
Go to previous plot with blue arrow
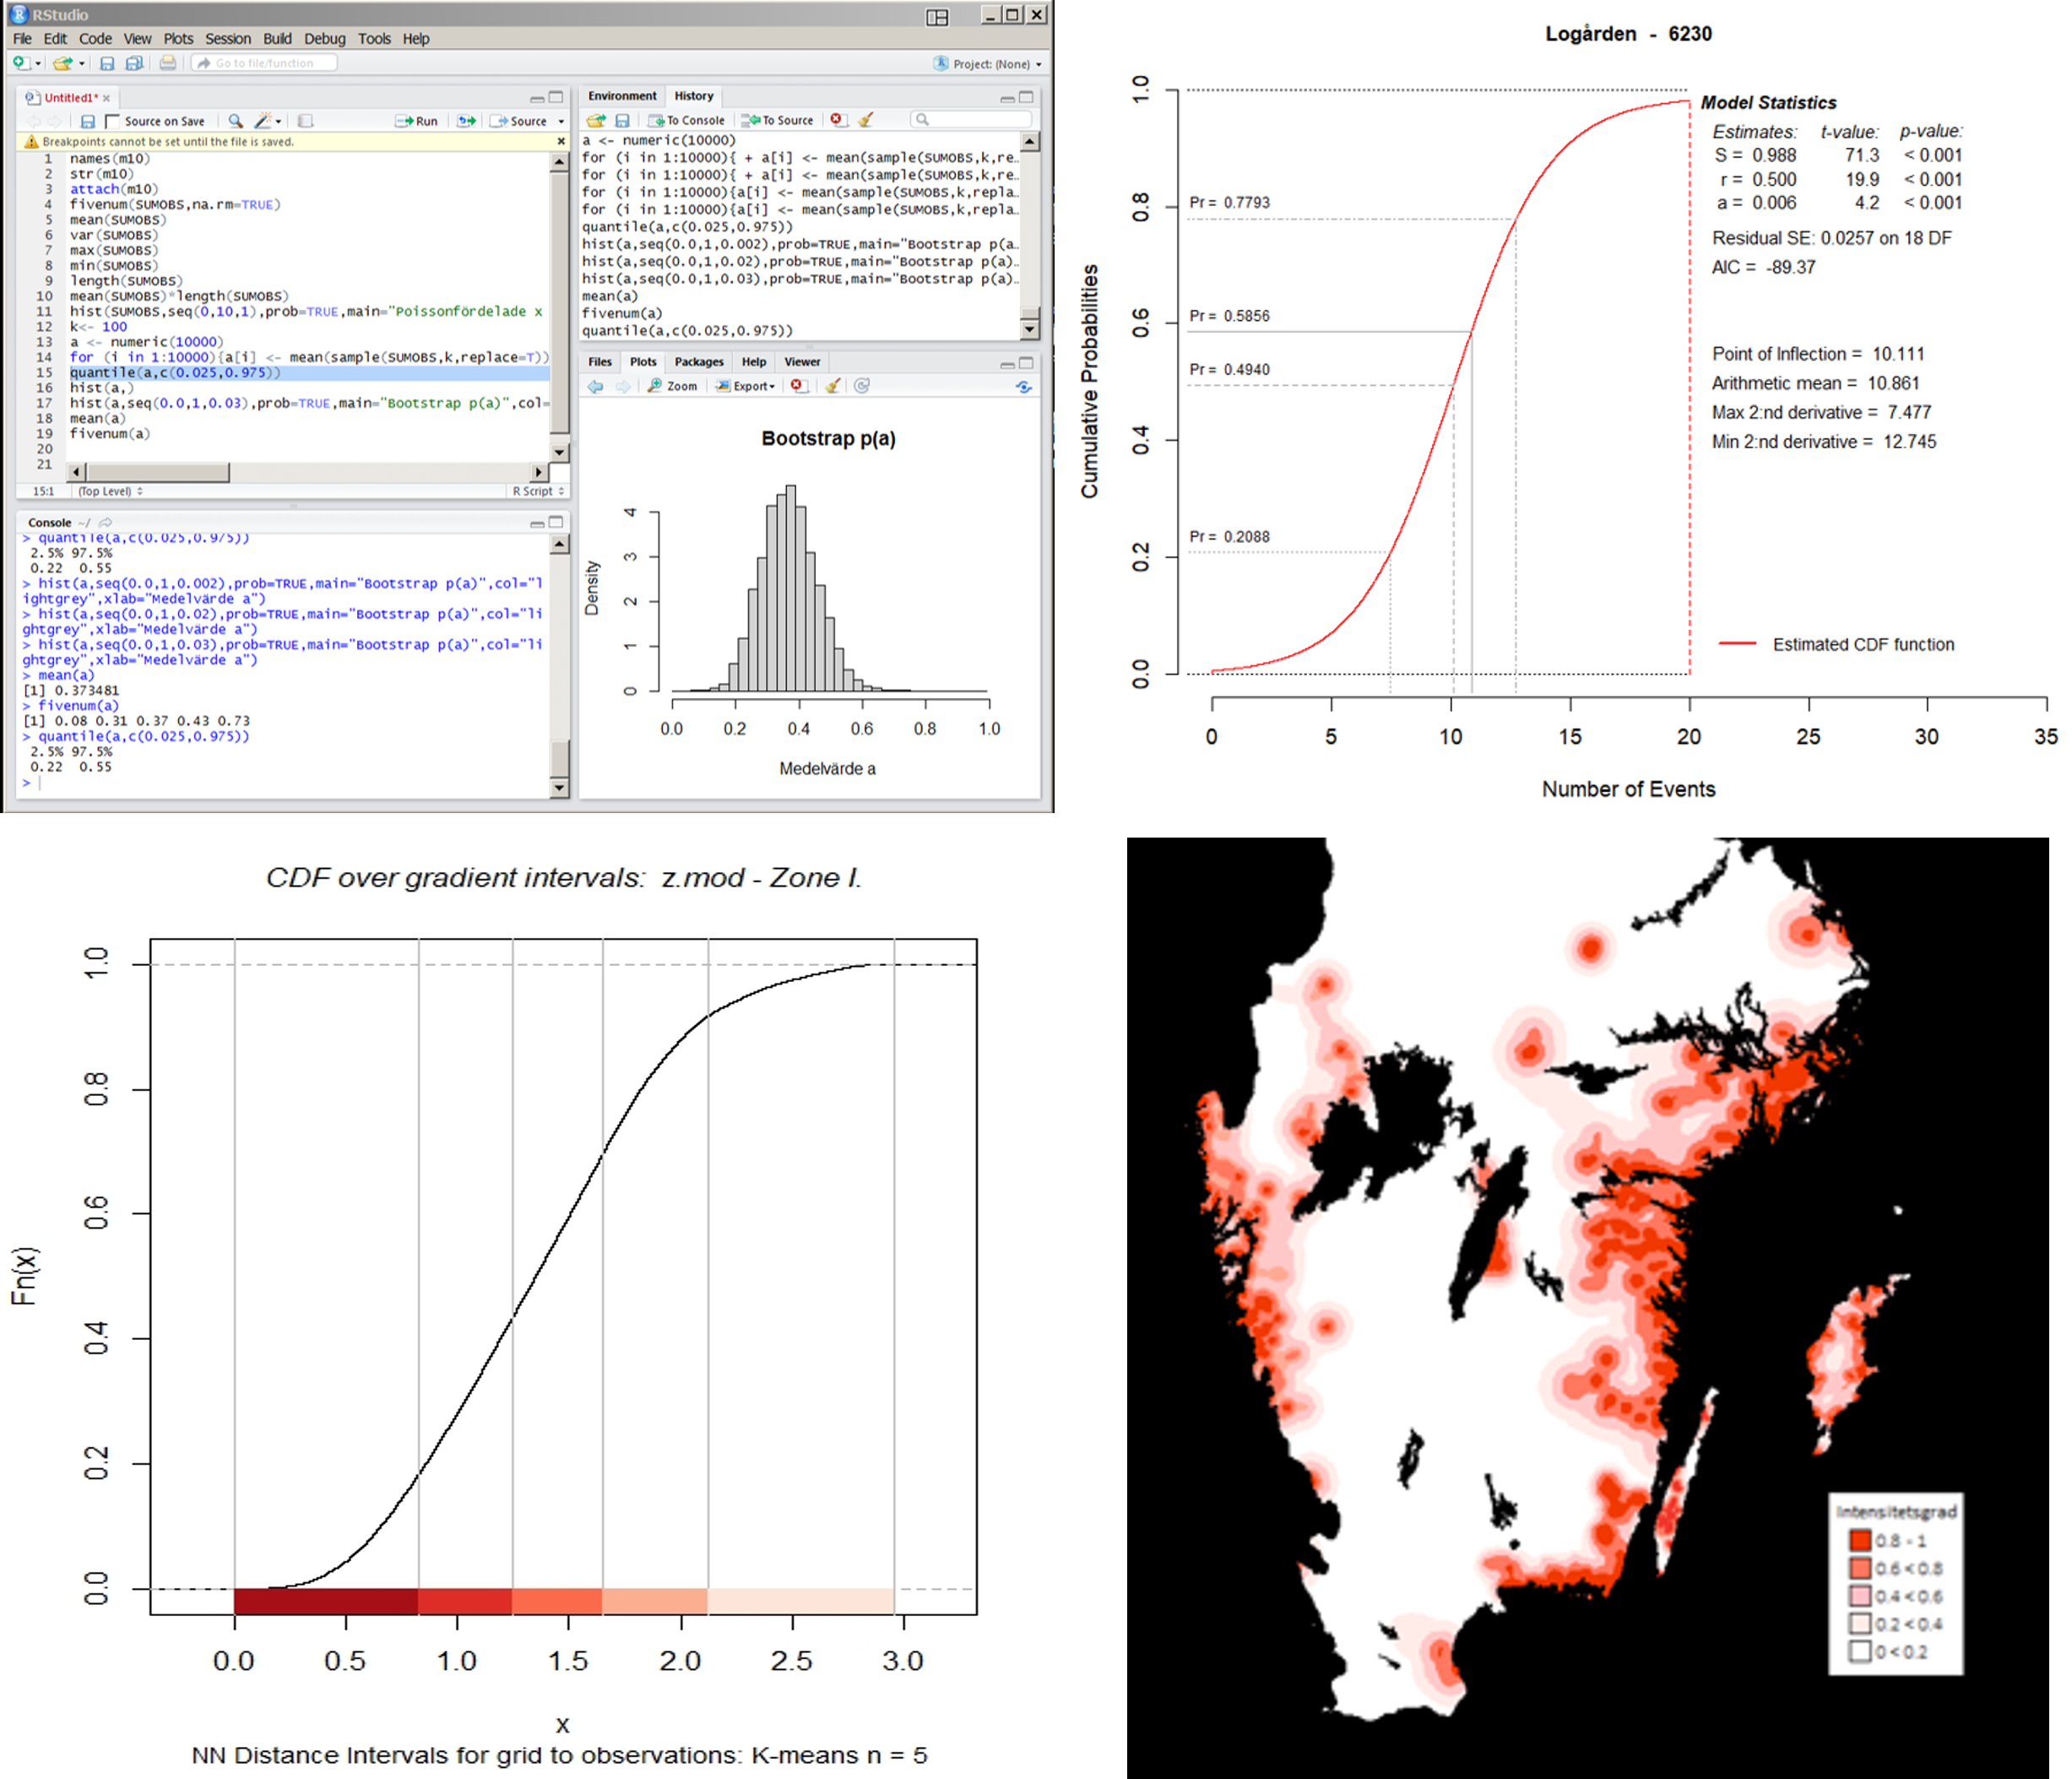click(596, 386)
